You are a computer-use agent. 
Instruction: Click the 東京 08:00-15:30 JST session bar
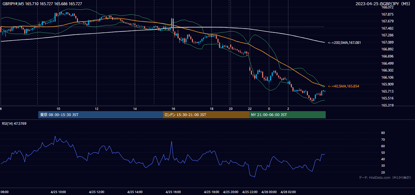click(101, 115)
